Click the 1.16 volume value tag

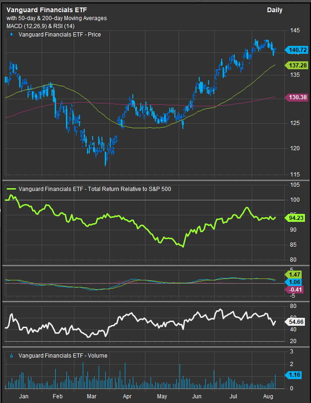pyautogui.click(x=293, y=375)
